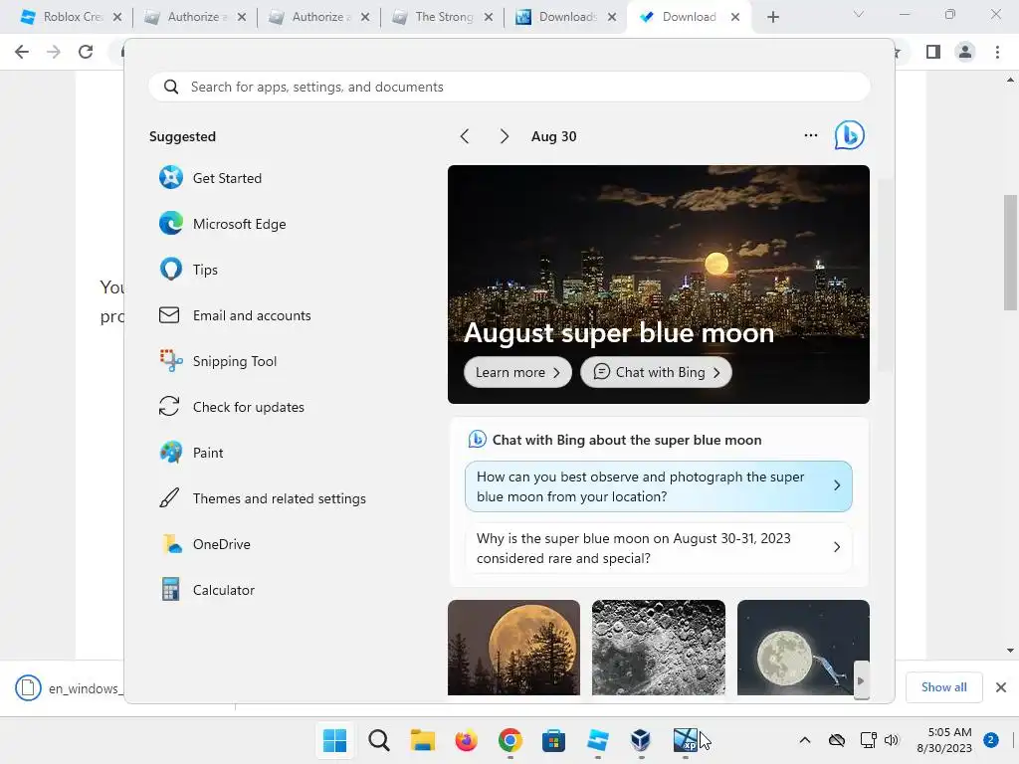Image resolution: width=1019 pixels, height=764 pixels.
Task: Advance thumbnails with the small play arrow
Action: [861, 680]
